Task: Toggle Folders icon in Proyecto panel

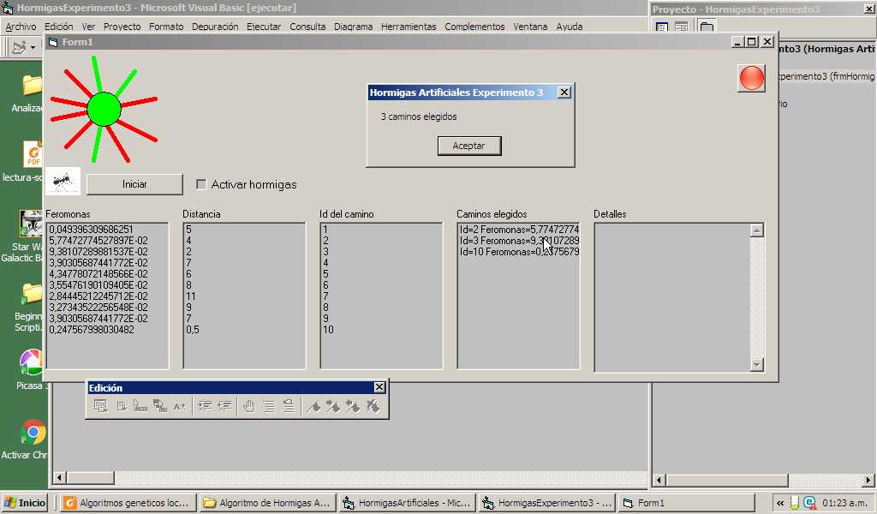Action: click(707, 27)
